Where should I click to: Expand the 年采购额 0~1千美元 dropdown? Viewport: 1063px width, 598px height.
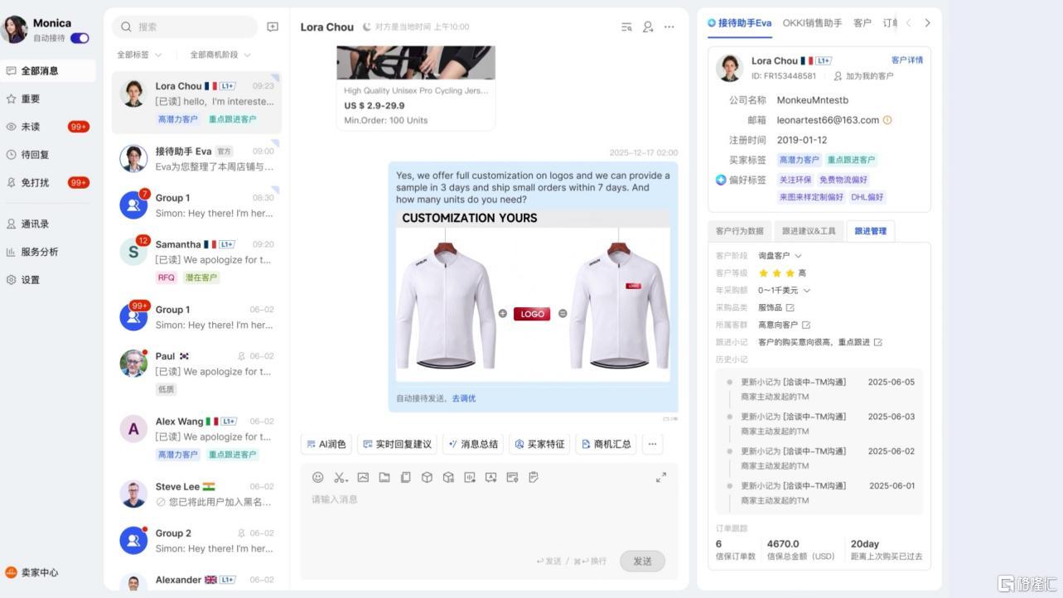[x=785, y=291]
